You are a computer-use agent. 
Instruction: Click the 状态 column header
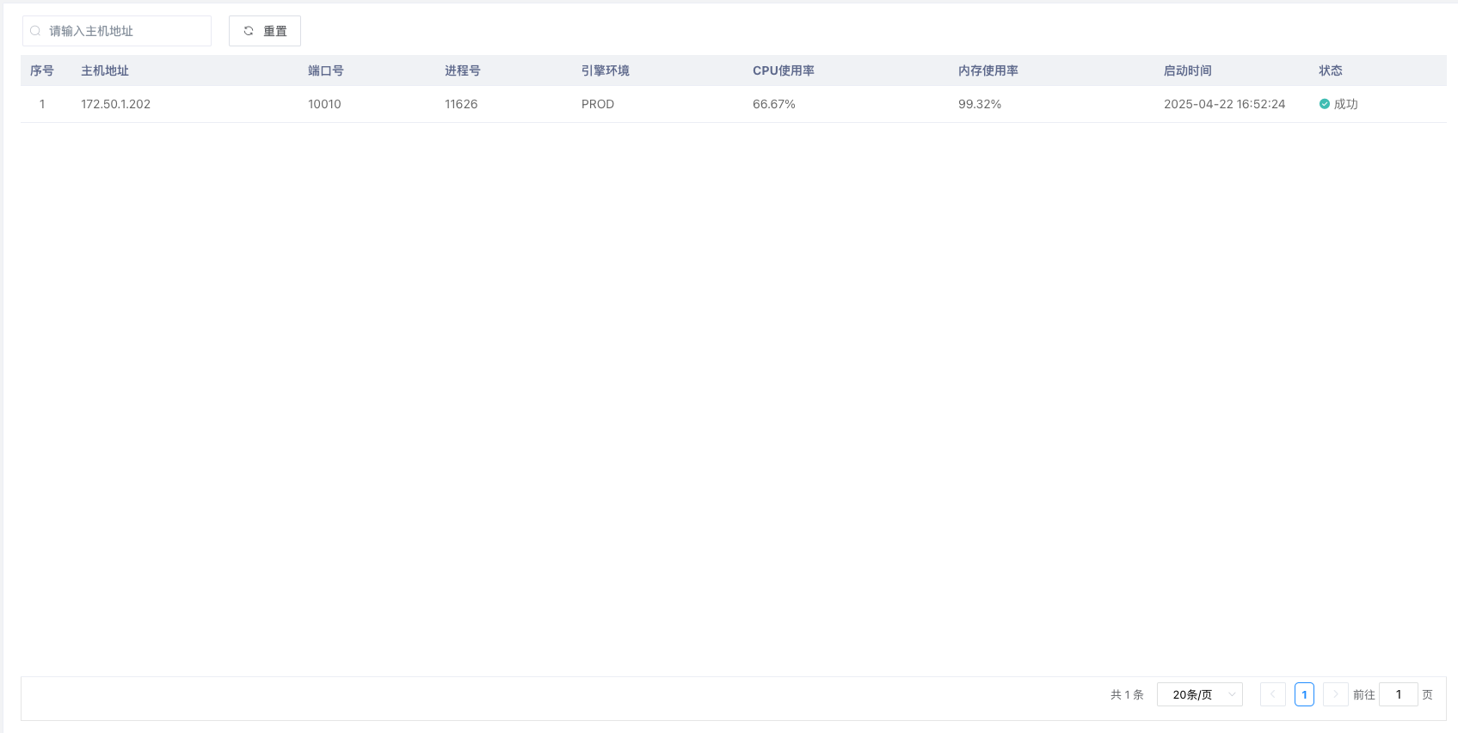pos(1331,70)
